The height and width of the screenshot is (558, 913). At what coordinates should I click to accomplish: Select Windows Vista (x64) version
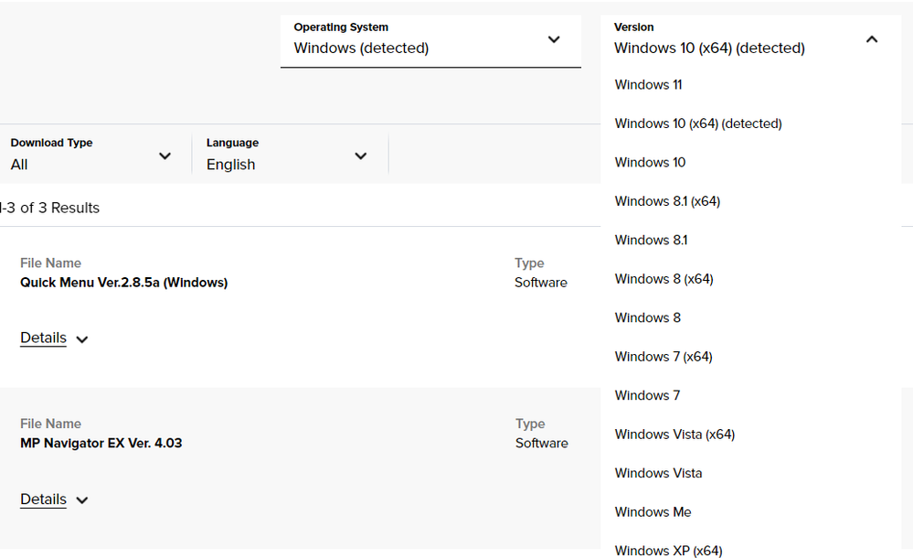(674, 435)
